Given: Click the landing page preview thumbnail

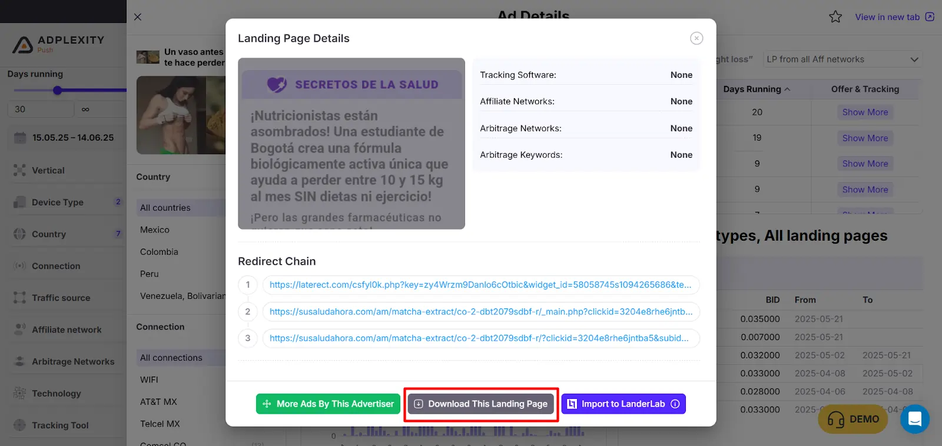Looking at the screenshot, I should (x=351, y=144).
